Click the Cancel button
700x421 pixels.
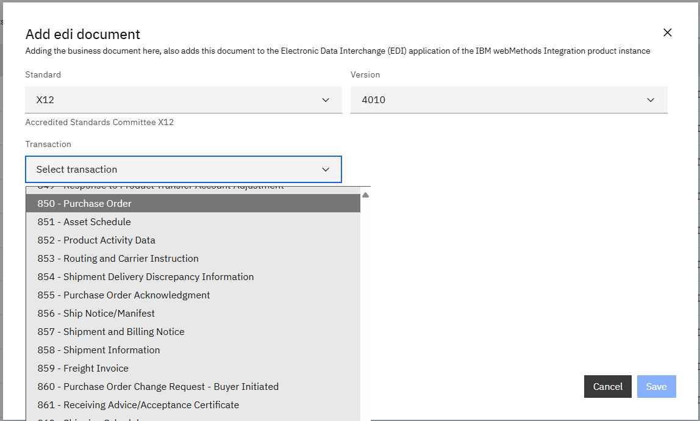pyautogui.click(x=607, y=386)
